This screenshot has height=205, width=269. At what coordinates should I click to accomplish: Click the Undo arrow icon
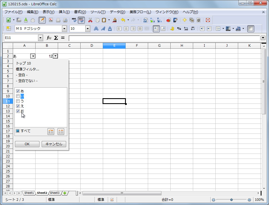tap(123, 20)
